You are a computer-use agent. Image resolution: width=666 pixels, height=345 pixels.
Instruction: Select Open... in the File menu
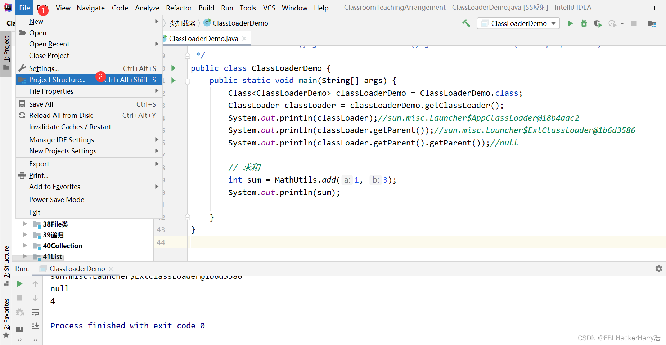tap(89, 33)
